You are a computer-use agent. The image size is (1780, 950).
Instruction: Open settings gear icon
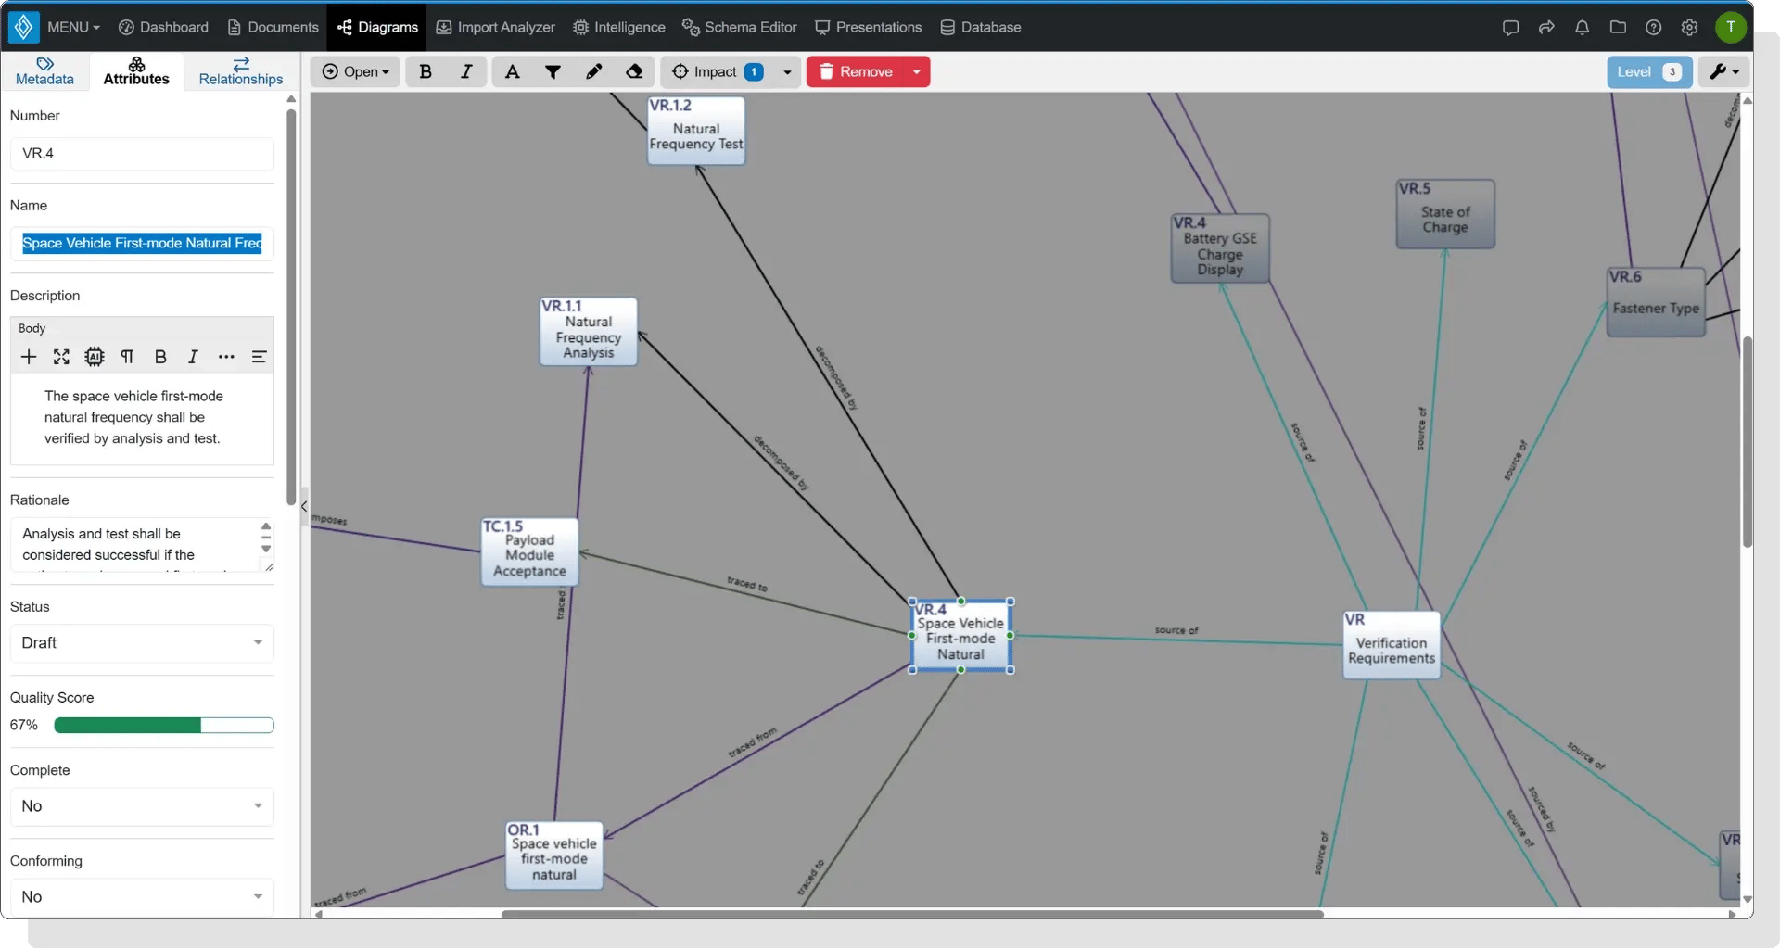(1689, 27)
